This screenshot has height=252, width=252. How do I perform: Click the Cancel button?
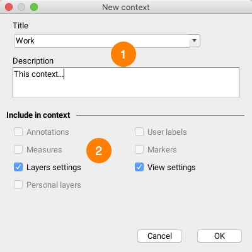159,236
